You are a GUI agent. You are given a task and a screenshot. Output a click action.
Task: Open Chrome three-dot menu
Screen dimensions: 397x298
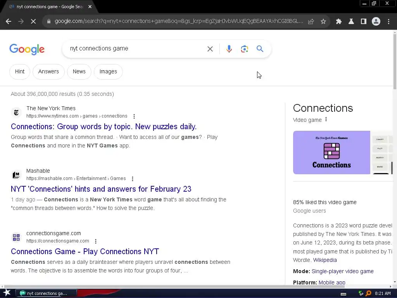(388, 22)
